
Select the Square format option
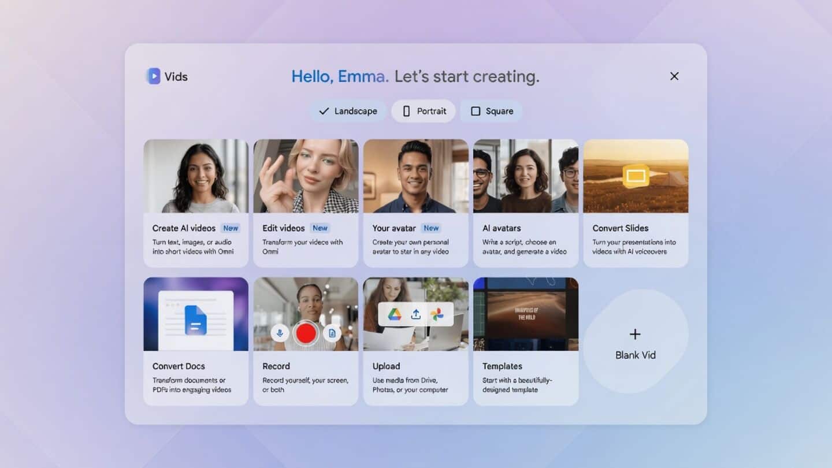coord(491,111)
